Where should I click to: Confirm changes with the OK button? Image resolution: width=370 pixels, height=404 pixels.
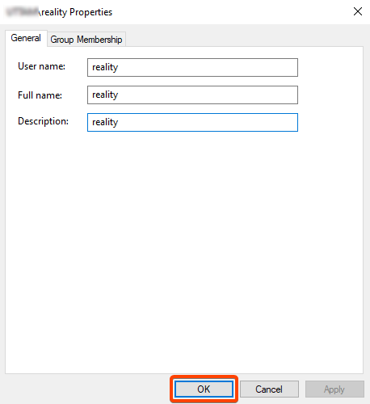(204, 389)
